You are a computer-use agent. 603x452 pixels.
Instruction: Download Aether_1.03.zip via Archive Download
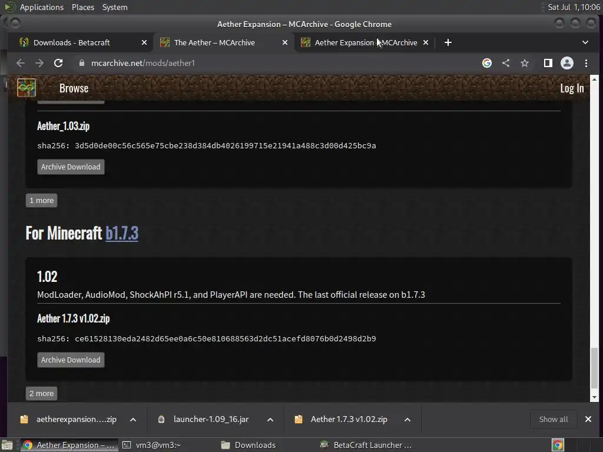[x=71, y=167]
